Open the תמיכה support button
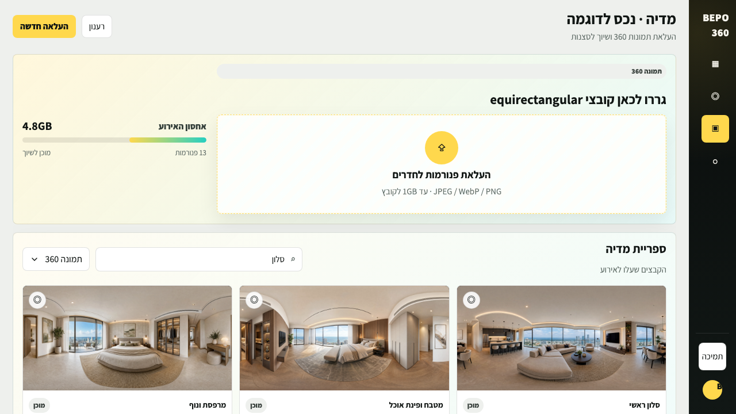 pos(712,356)
